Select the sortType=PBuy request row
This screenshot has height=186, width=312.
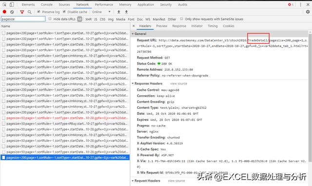click(x=65, y=124)
